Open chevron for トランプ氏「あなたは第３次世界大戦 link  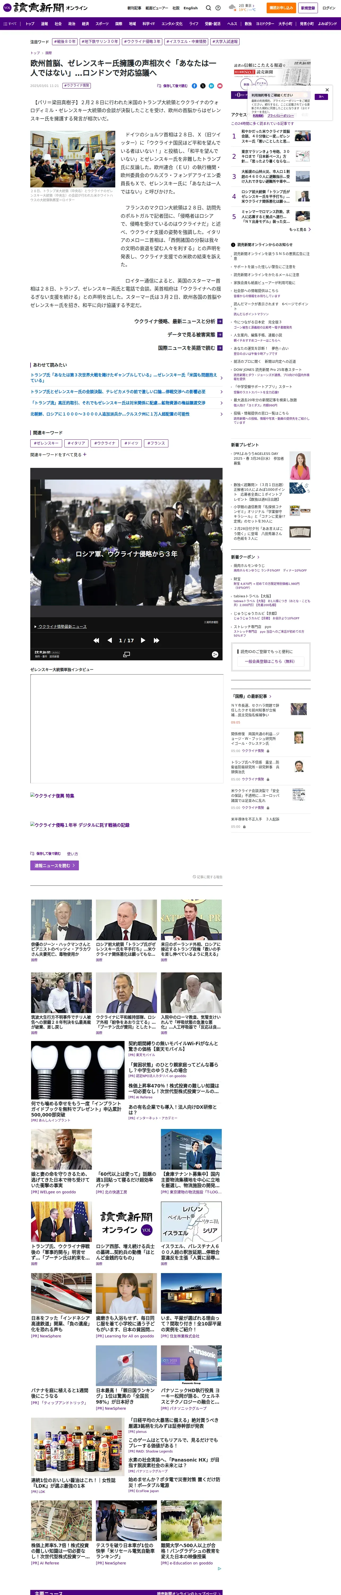pyautogui.click(x=221, y=378)
